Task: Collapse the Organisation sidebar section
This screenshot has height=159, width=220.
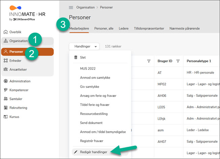Action: [x=19, y=41]
